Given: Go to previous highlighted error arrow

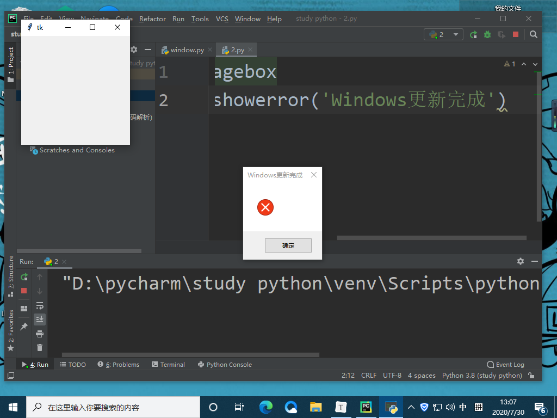Looking at the screenshot, I should point(524,64).
